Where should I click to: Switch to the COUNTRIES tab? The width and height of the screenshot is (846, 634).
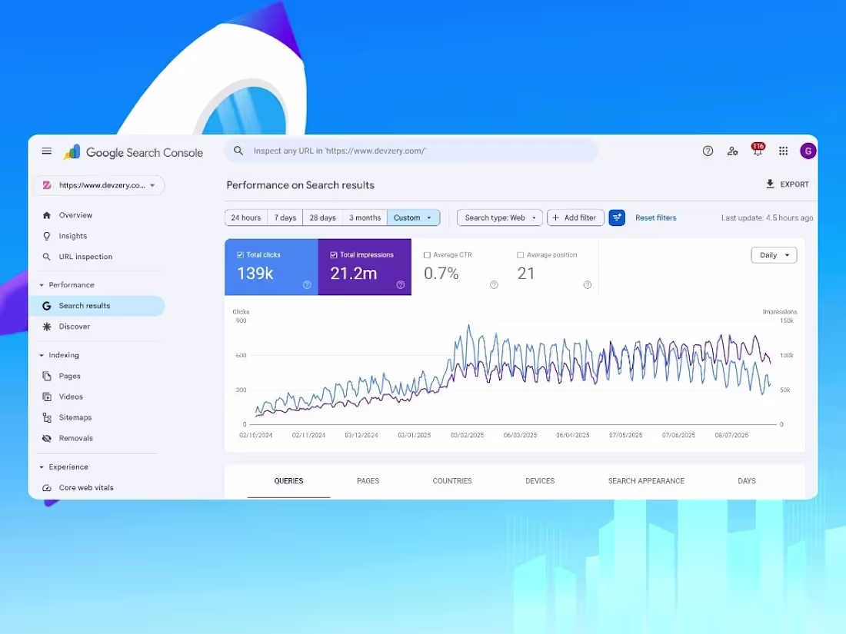(x=452, y=480)
